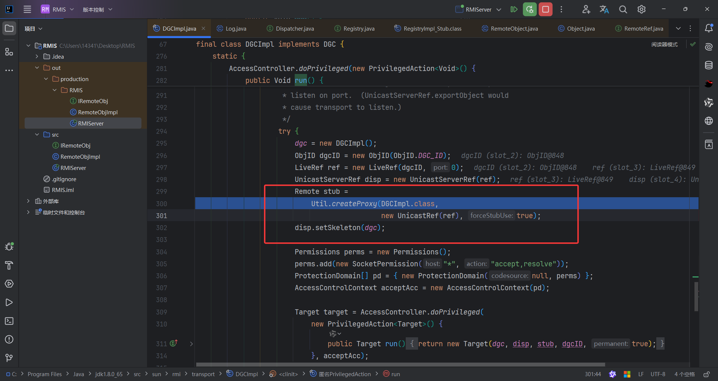
Task: Click the Microsoft logo in the status bar
Action: pyautogui.click(x=627, y=374)
